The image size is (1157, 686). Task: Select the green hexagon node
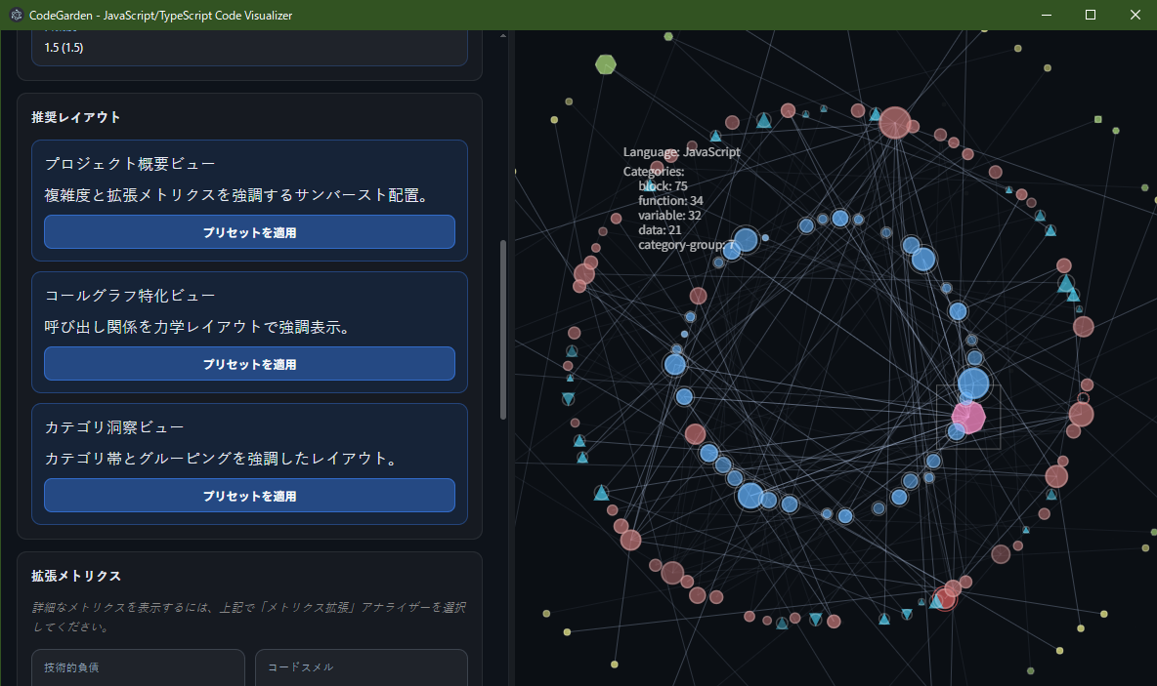tap(606, 65)
